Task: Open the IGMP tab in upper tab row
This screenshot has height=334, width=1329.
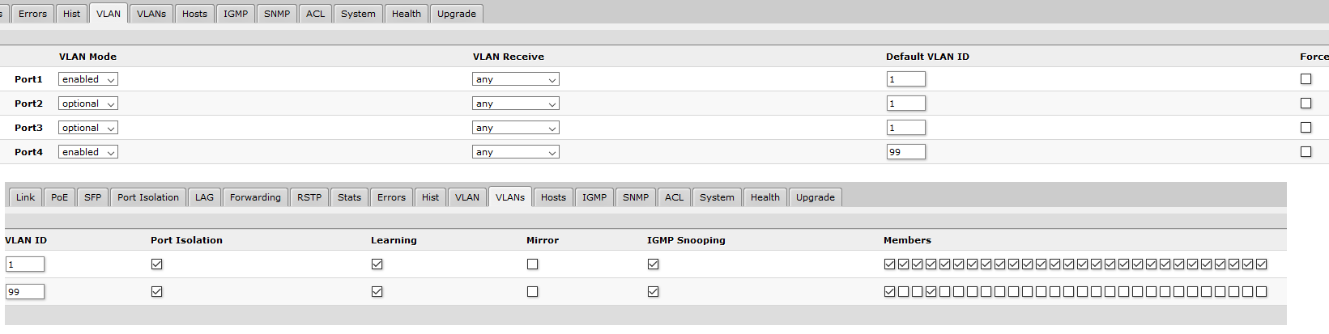Action: coord(236,14)
